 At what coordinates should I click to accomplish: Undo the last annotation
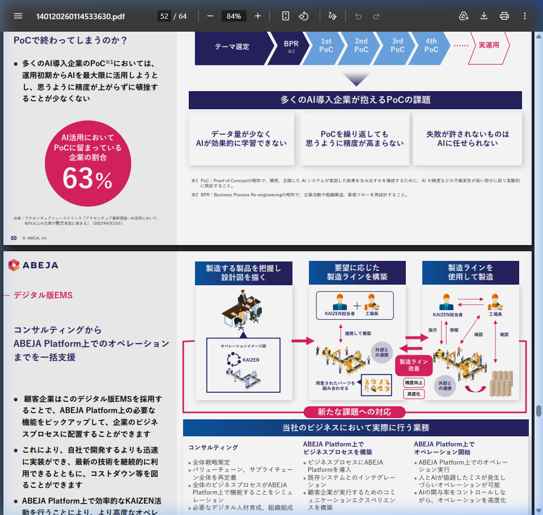tap(358, 16)
